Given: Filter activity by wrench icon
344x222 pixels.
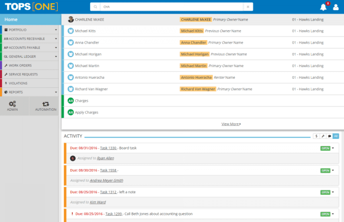Looking at the screenshot, I should (323, 136).
